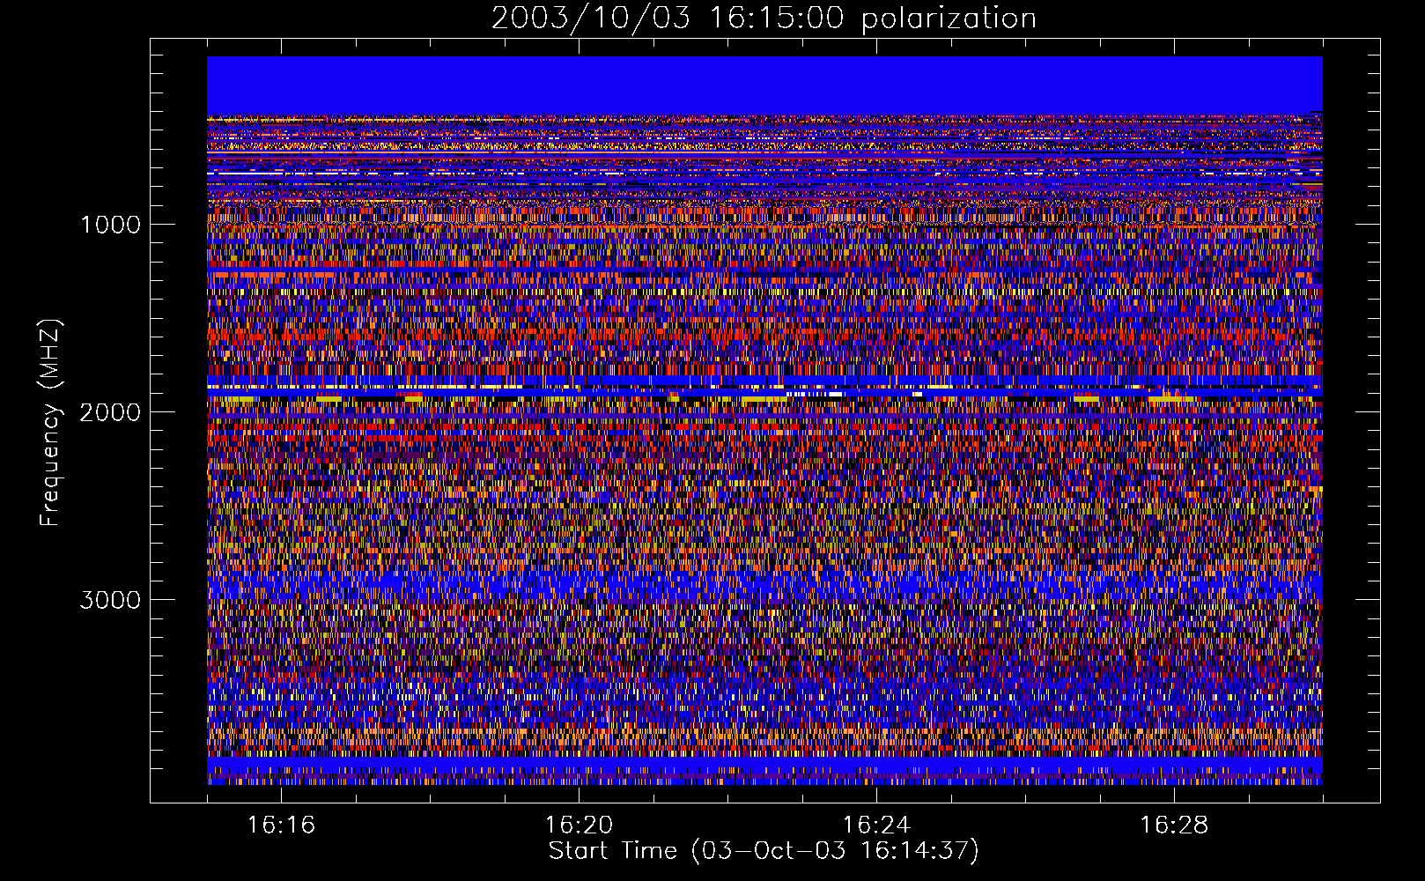Click the "Start Time (03-Oct-03 16:14:37)" label
This screenshot has width=1425, height=881.
coord(764,851)
